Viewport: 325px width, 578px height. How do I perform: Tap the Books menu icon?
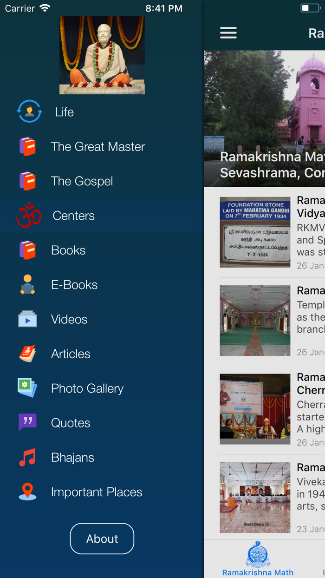click(x=27, y=250)
